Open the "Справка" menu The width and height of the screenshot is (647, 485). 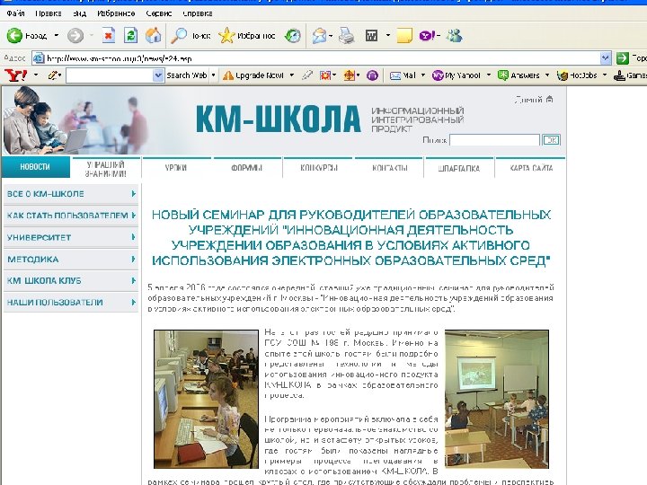(197, 13)
